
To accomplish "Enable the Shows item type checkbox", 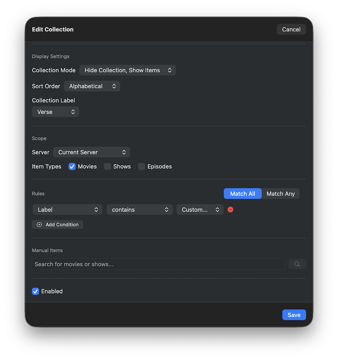I will [107, 166].
